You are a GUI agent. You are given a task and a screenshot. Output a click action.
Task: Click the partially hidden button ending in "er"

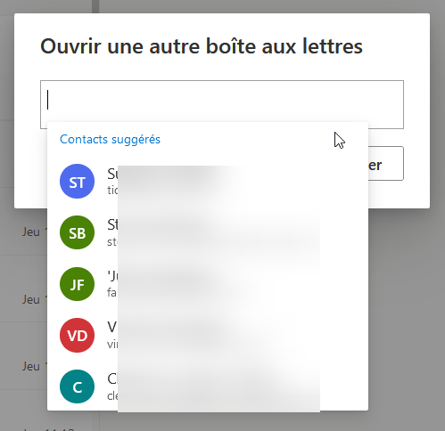click(386, 163)
